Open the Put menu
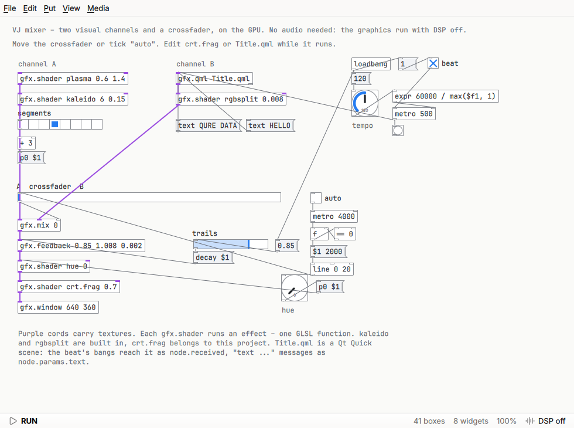Screen dimensions: 574x428 coord(49,8)
